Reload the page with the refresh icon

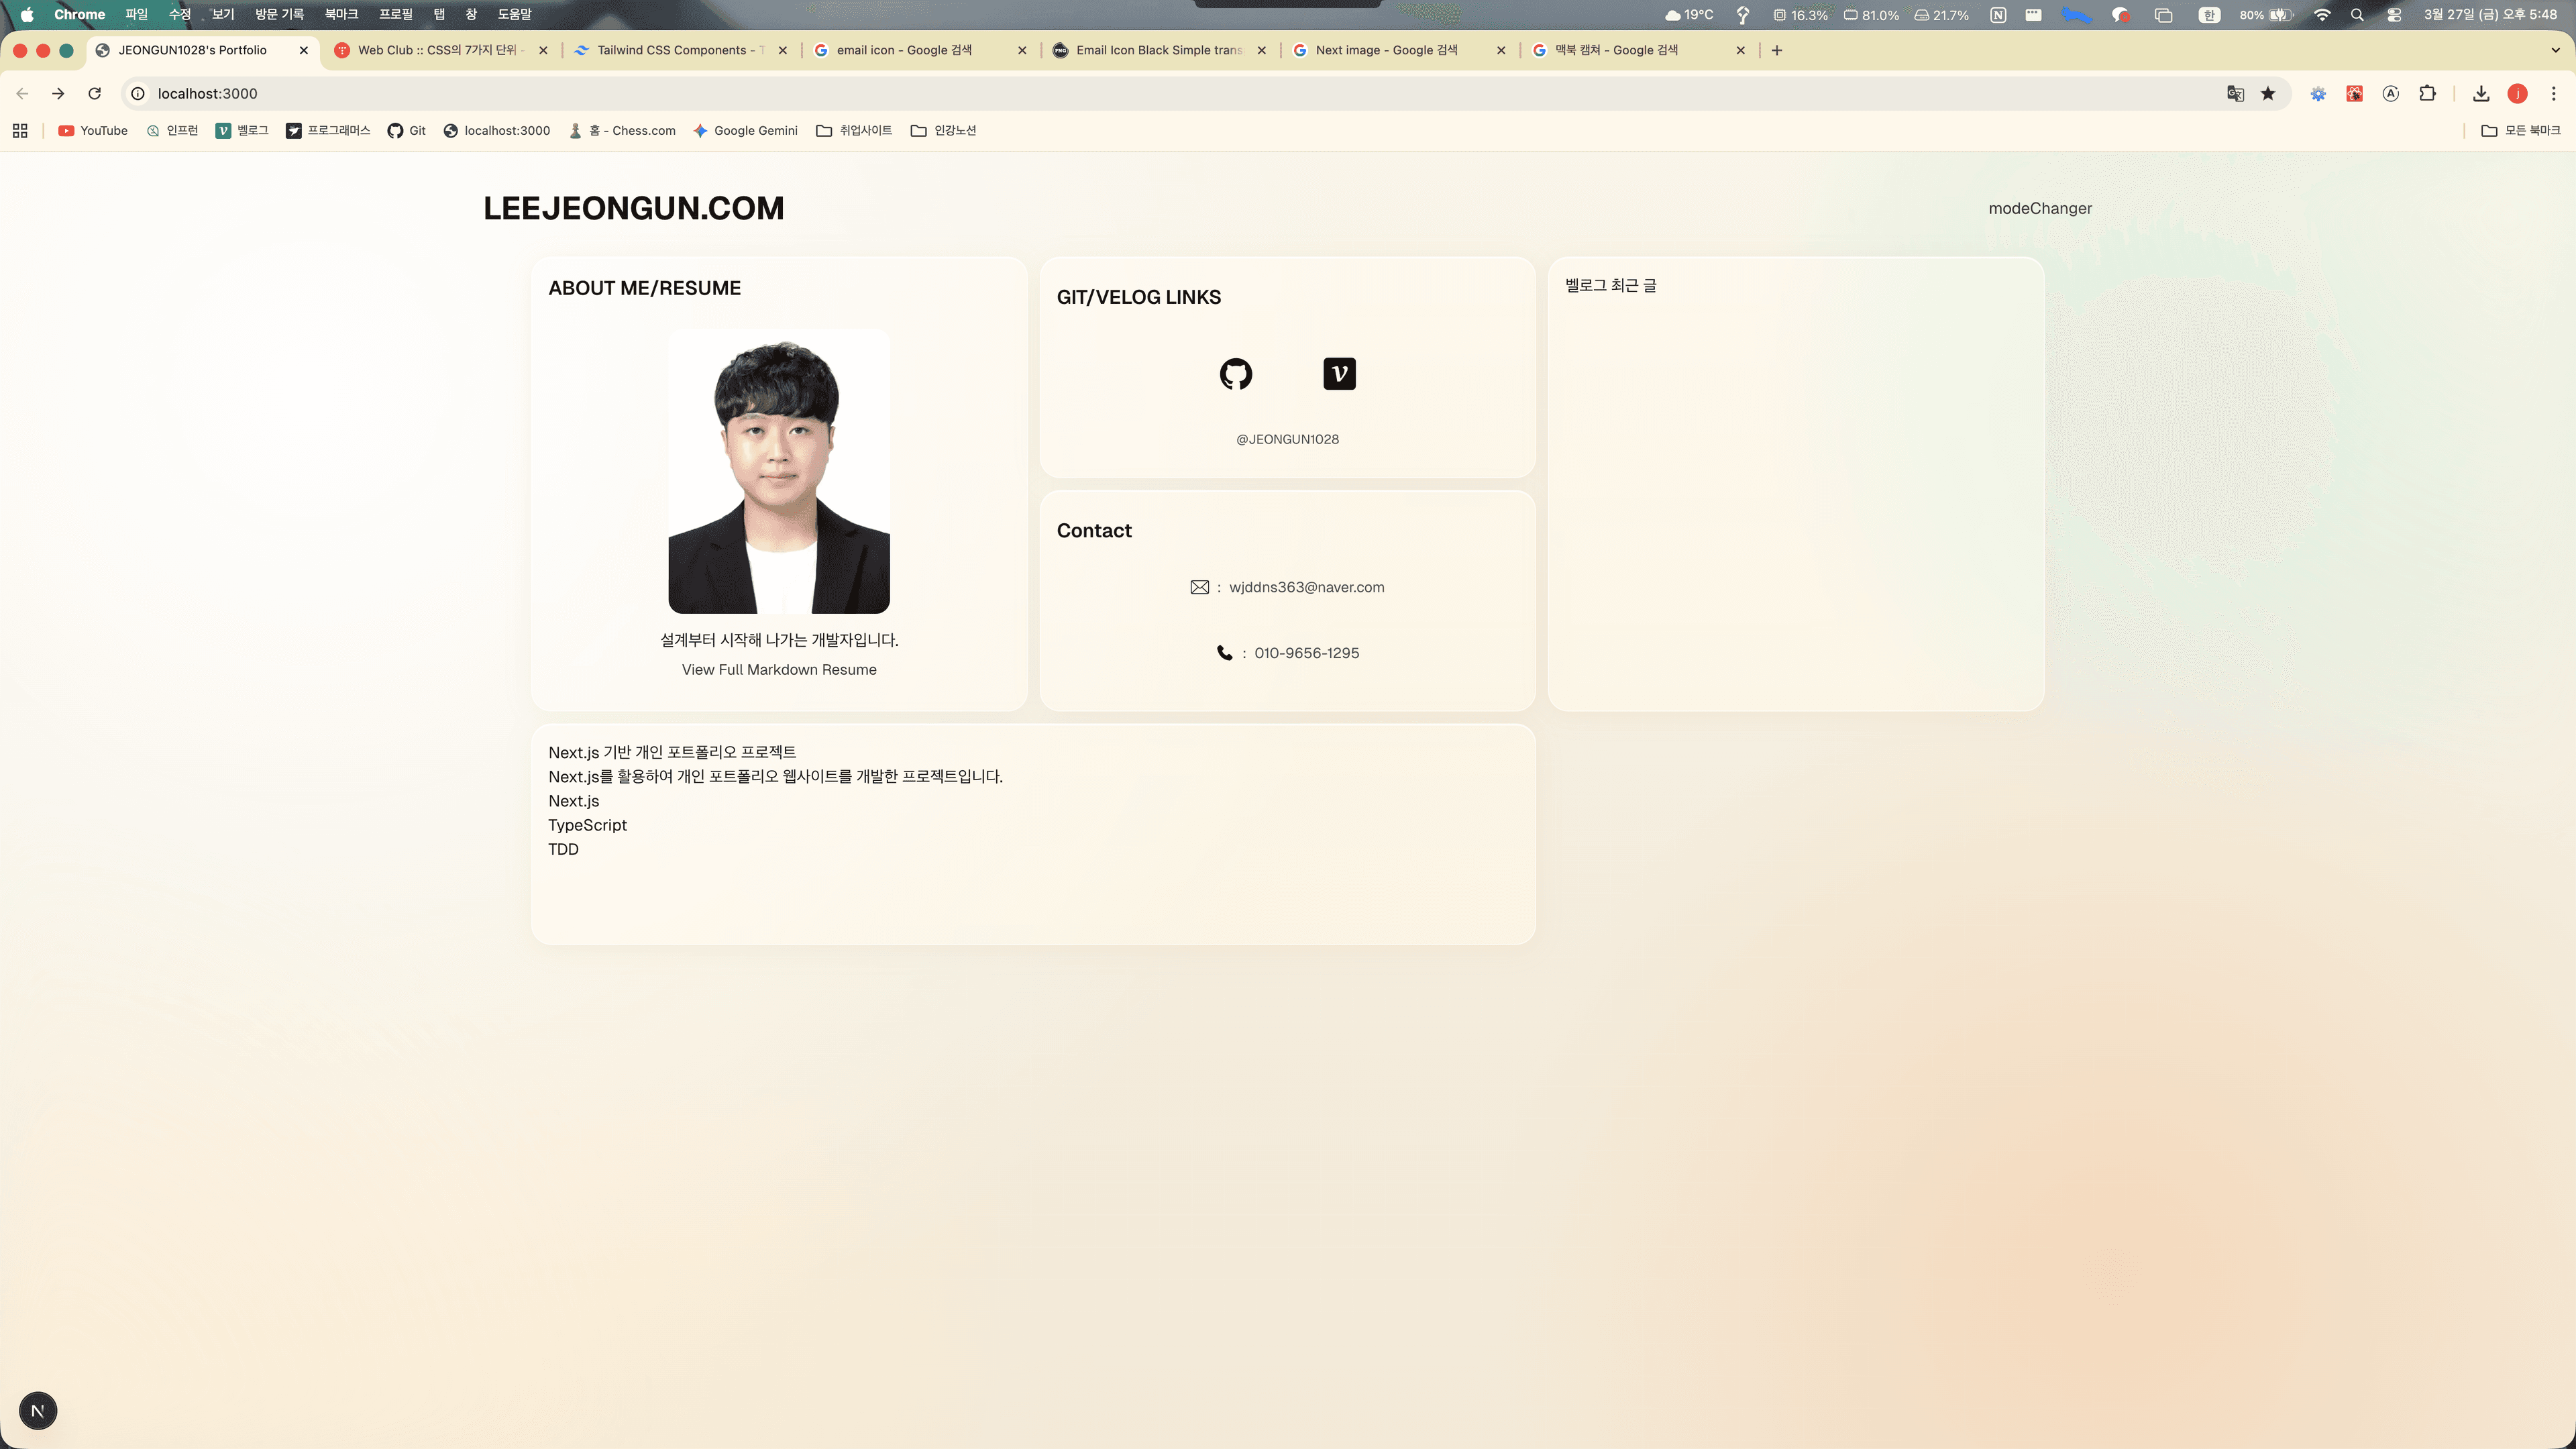95,93
